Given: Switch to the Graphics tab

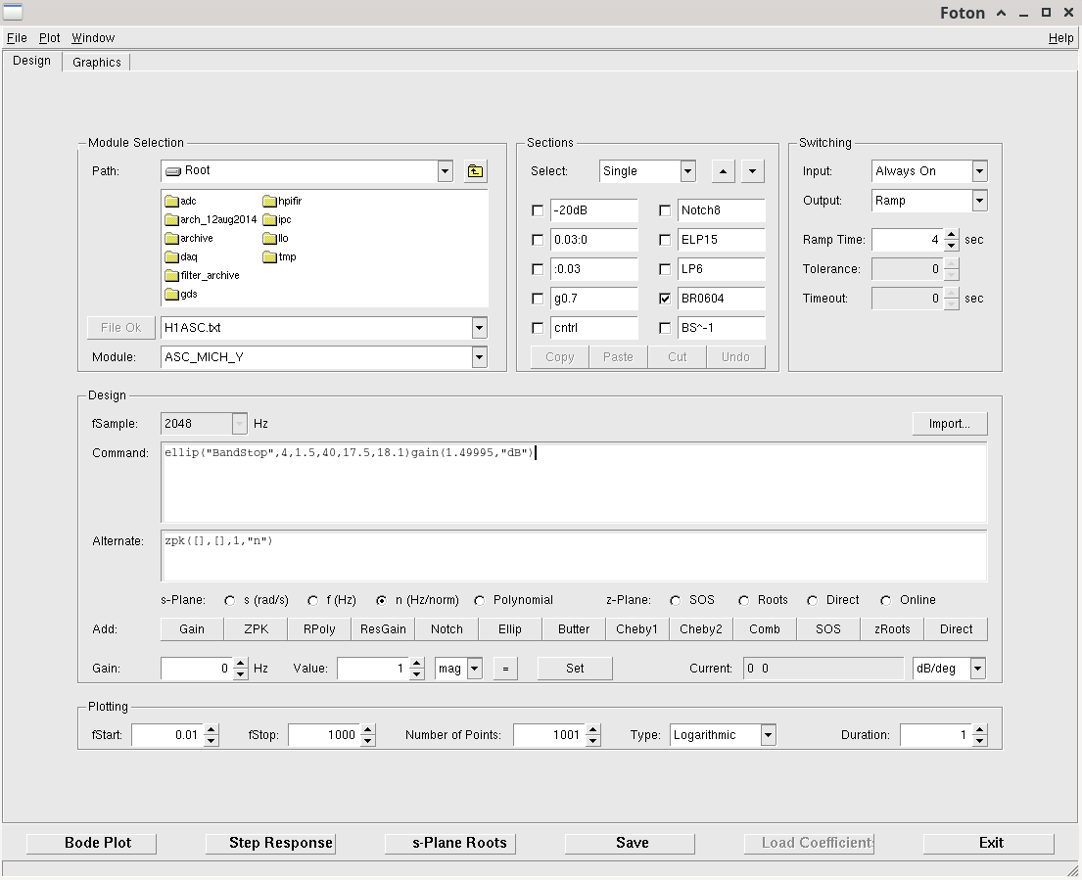Looking at the screenshot, I should click(x=97, y=63).
